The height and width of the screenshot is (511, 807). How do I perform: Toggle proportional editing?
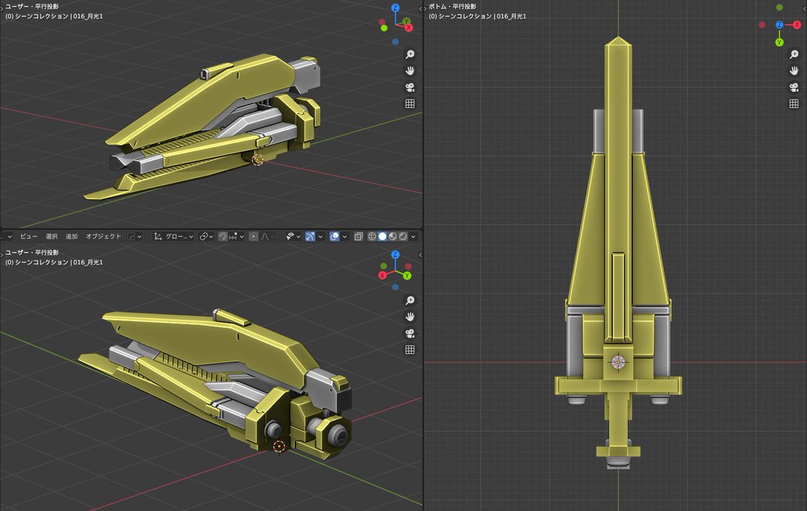click(254, 237)
